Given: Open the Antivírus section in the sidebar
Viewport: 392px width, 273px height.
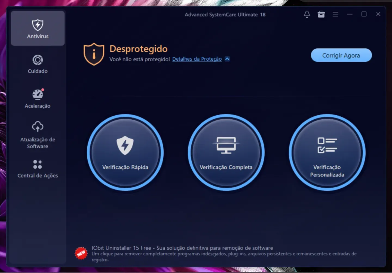Looking at the screenshot, I should (x=38, y=28).
